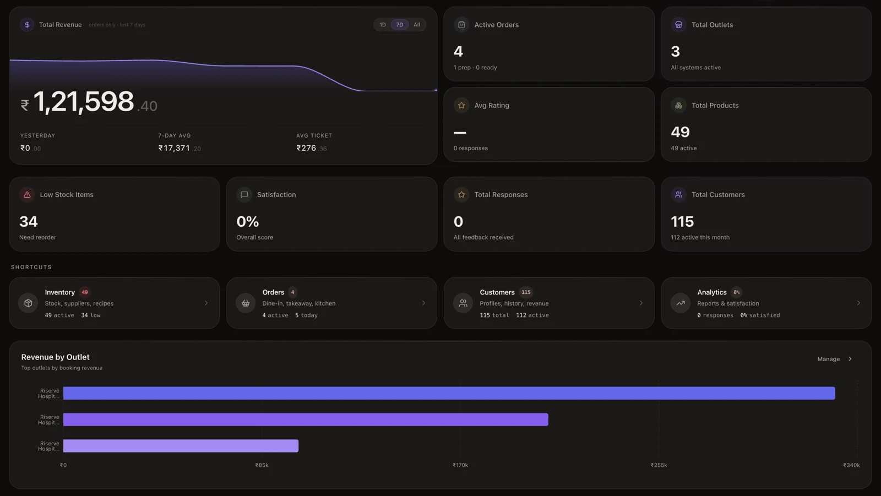Expand the Orders shortcut chevron

click(x=423, y=303)
